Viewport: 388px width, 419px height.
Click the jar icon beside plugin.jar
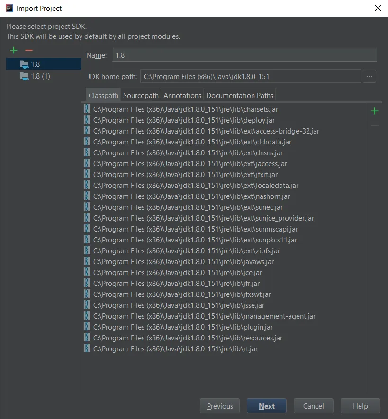(87, 326)
